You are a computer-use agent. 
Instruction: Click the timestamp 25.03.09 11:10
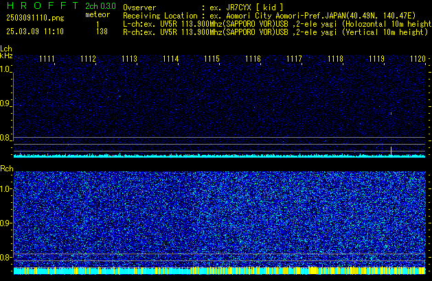tap(35, 32)
